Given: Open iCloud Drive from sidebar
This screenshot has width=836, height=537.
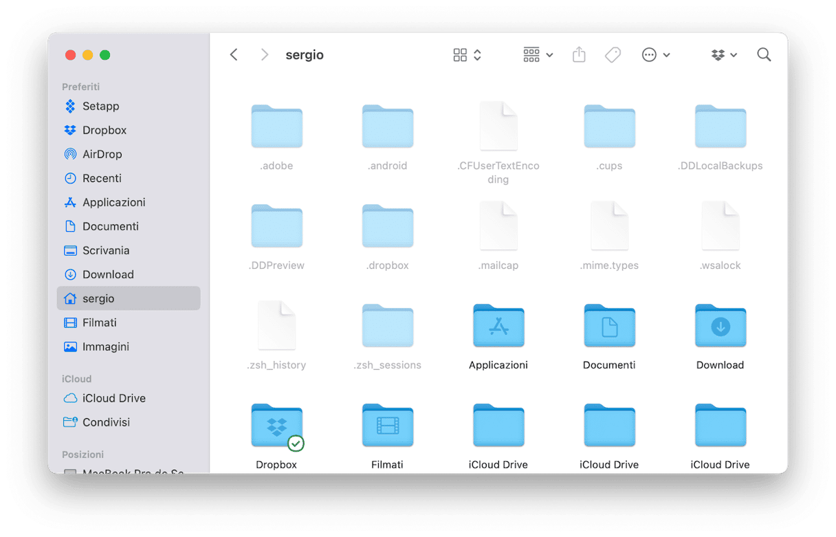Looking at the screenshot, I should click(x=113, y=398).
